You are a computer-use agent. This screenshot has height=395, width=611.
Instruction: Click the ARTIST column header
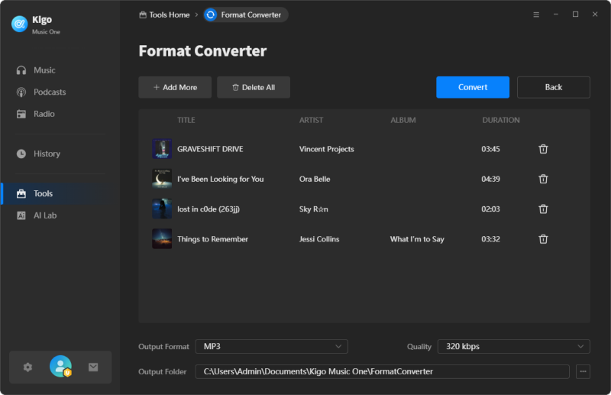[311, 120]
